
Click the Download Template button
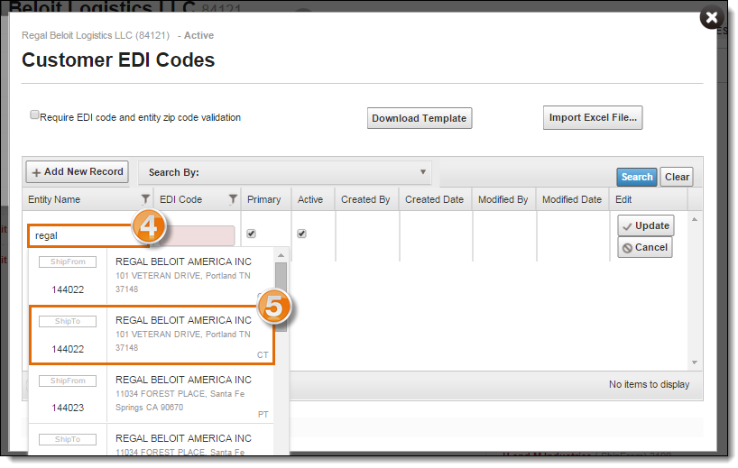pyautogui.click(x=419, y=118)
